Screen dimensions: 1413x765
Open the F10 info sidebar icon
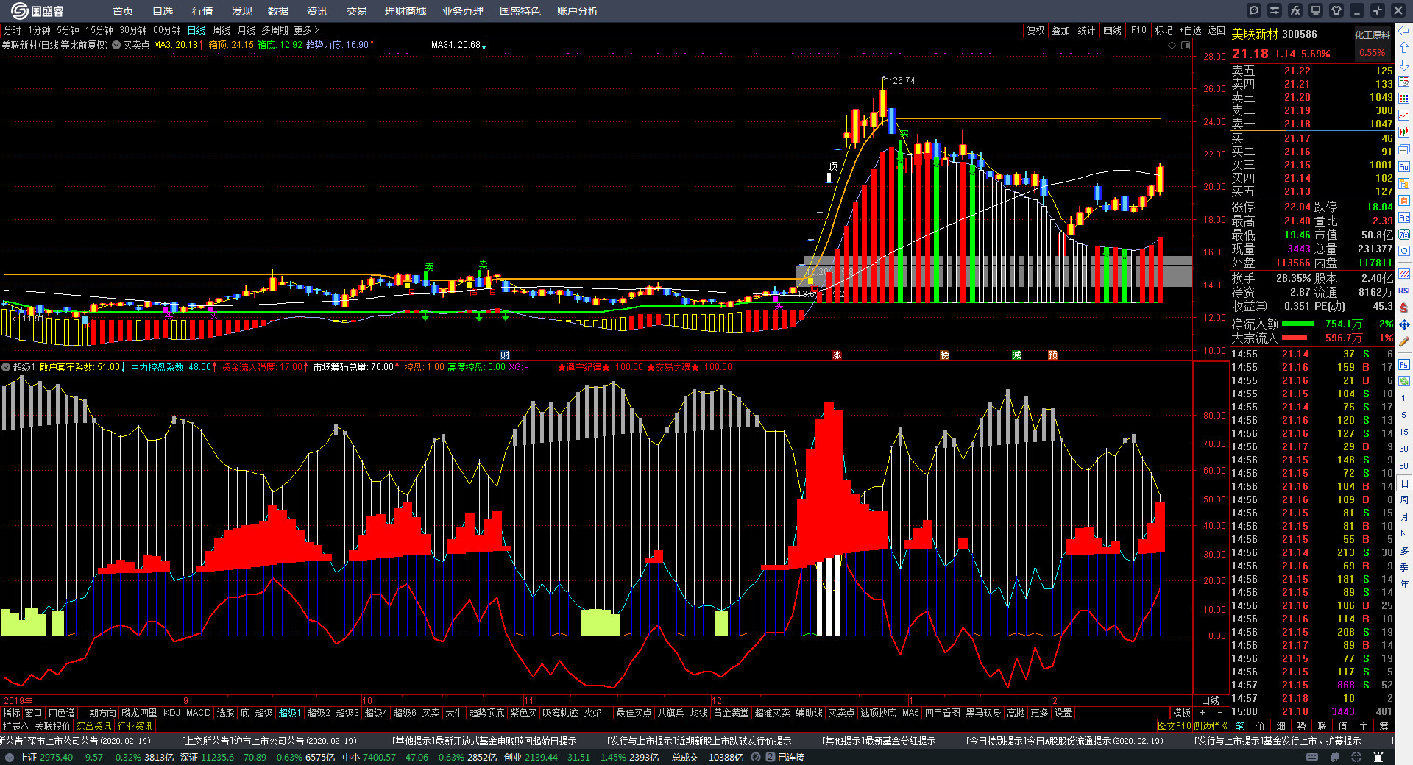tap(1404, 167)
